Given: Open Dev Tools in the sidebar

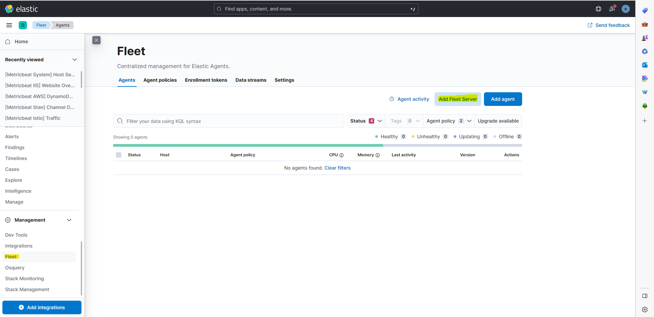Looking at the screenshot, I should [16, 235].
